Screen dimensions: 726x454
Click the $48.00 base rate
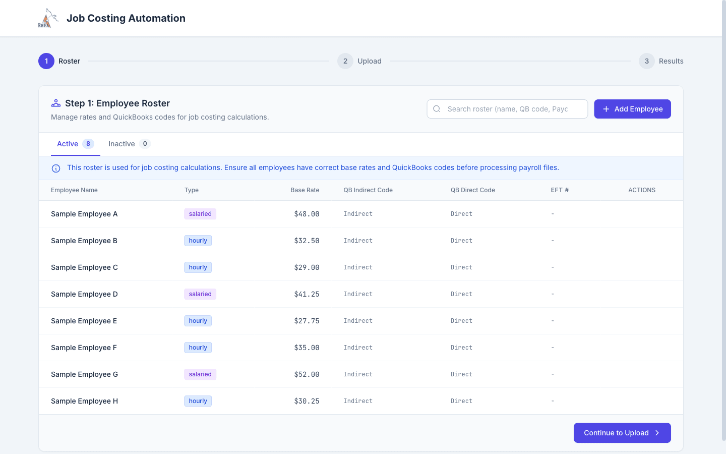click(x=307, y=214)
